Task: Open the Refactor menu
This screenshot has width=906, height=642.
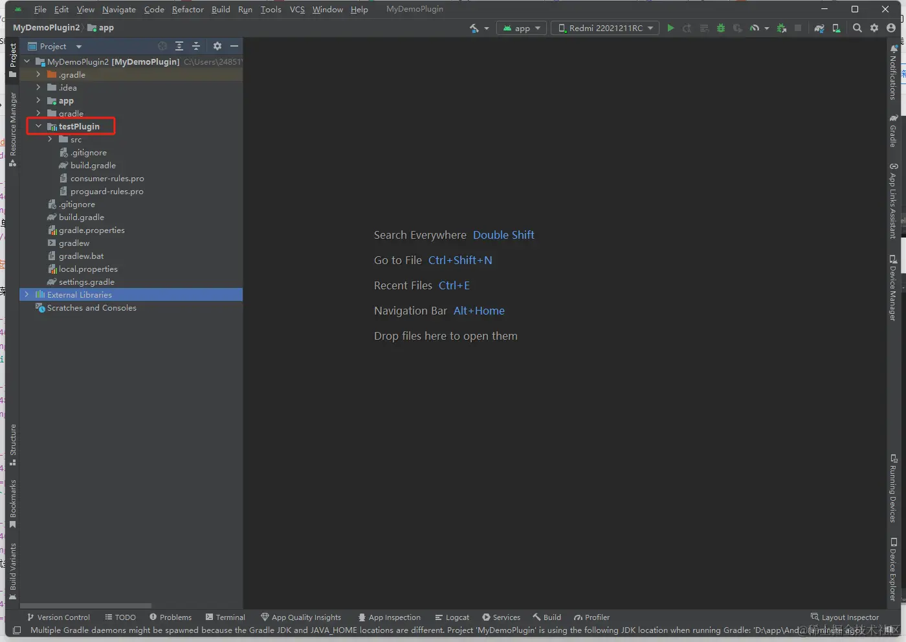Action: [x=188, y=9]
